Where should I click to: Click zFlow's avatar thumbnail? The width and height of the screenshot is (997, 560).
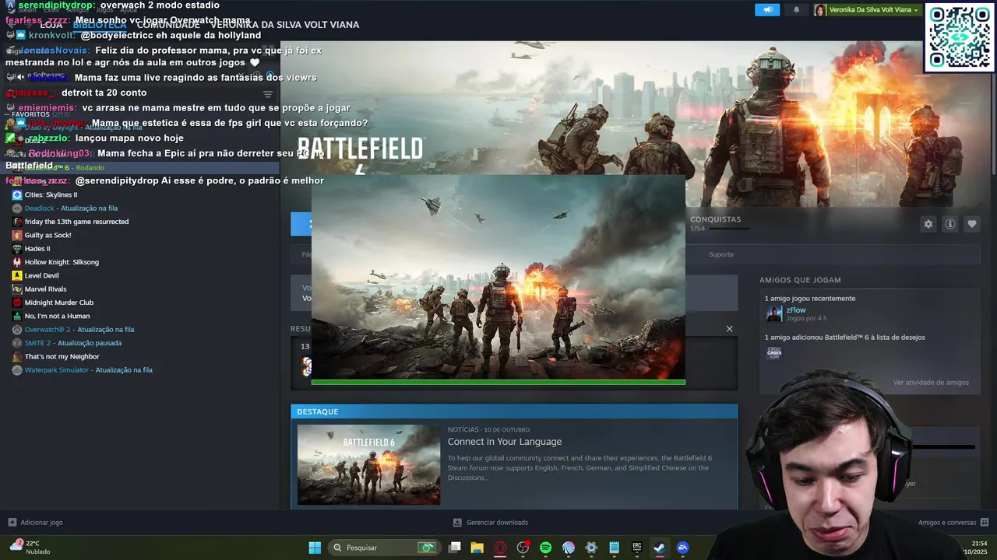pos(774,313)
